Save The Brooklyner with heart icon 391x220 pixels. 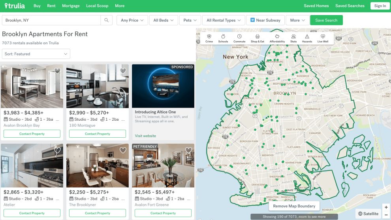123,150
